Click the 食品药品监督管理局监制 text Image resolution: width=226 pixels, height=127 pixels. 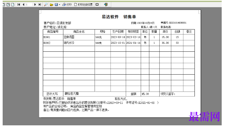pos(86,106)
